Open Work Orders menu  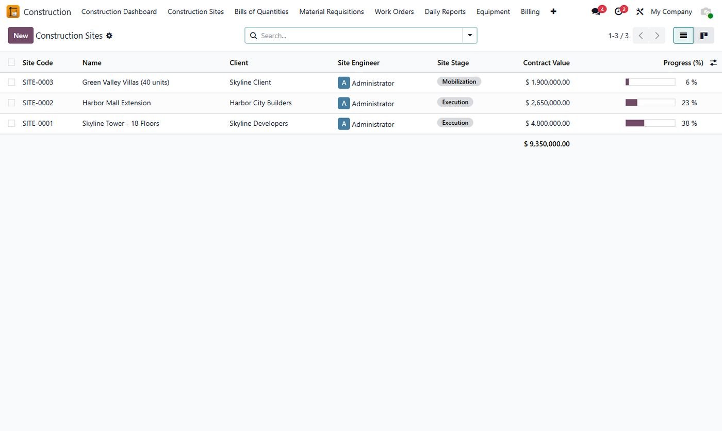[394, 11]
